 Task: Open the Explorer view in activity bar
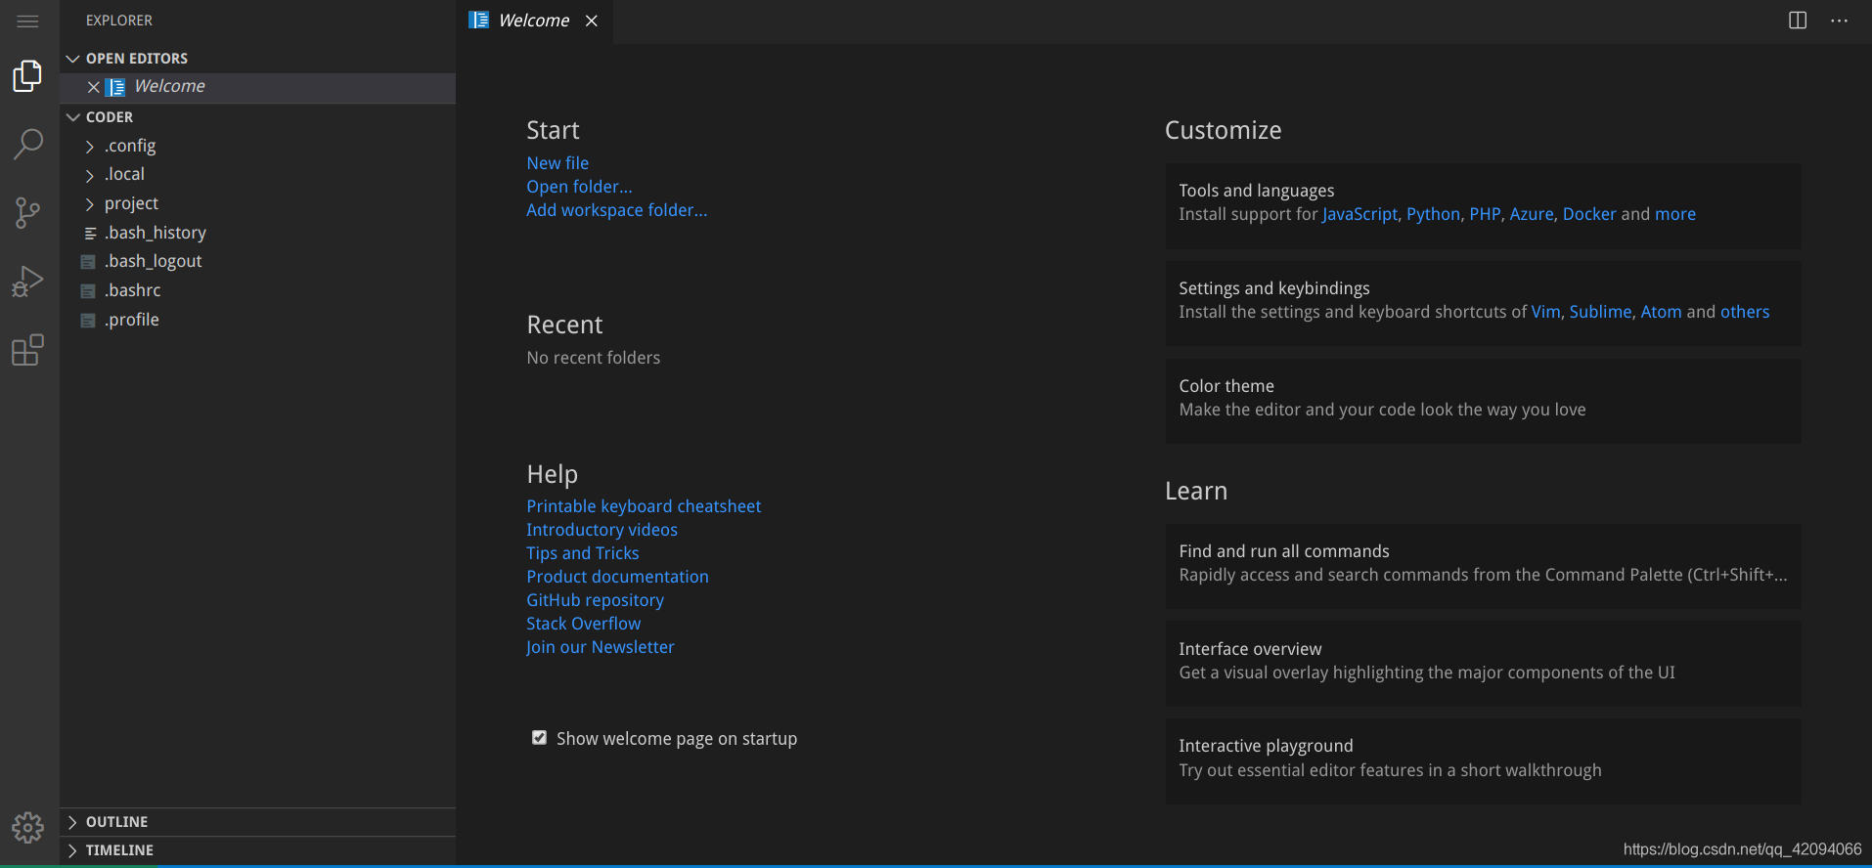coord(28,76)
